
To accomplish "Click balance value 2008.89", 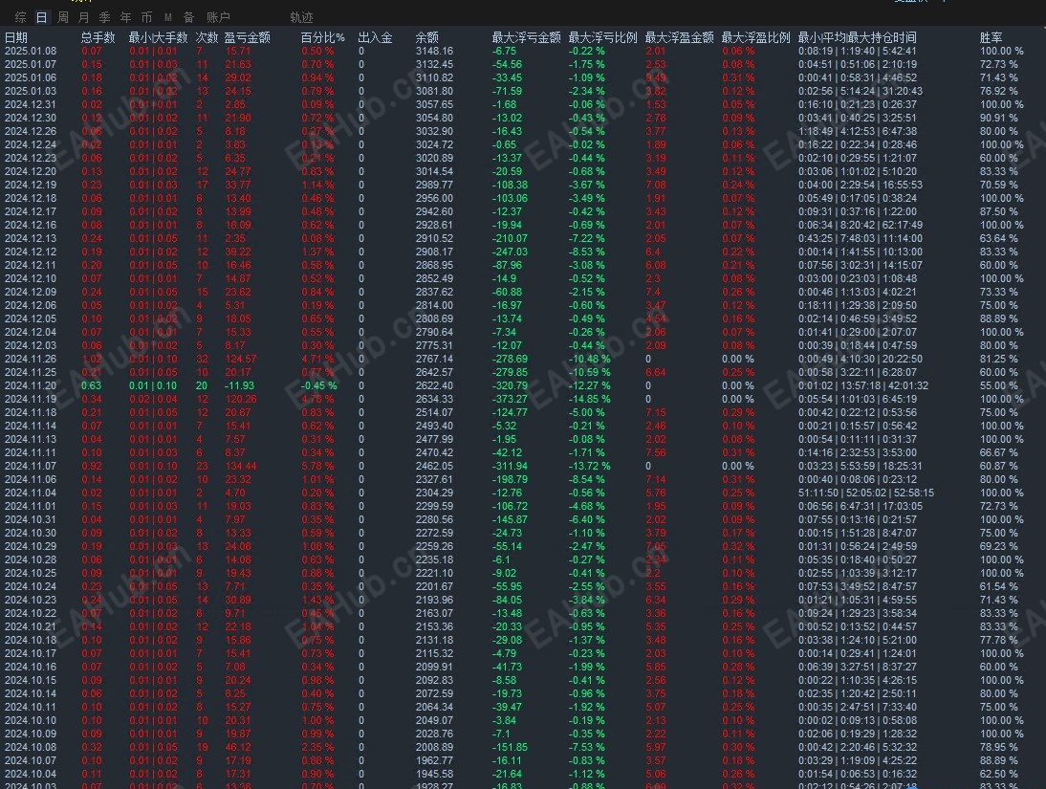I will click(434, 747).
